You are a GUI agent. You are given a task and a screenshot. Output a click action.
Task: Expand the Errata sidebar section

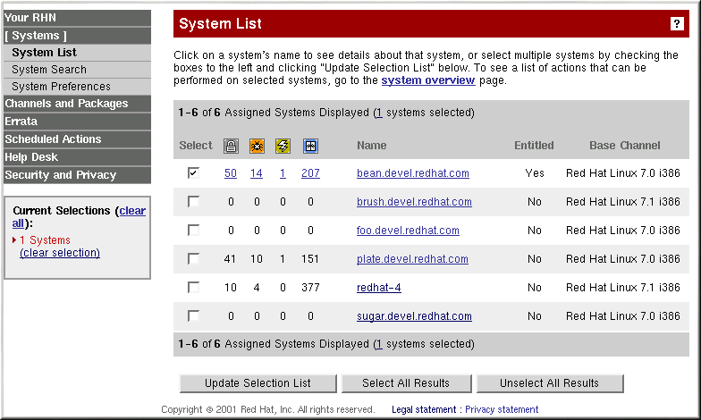pyautogui.click(x=21, y=122)
